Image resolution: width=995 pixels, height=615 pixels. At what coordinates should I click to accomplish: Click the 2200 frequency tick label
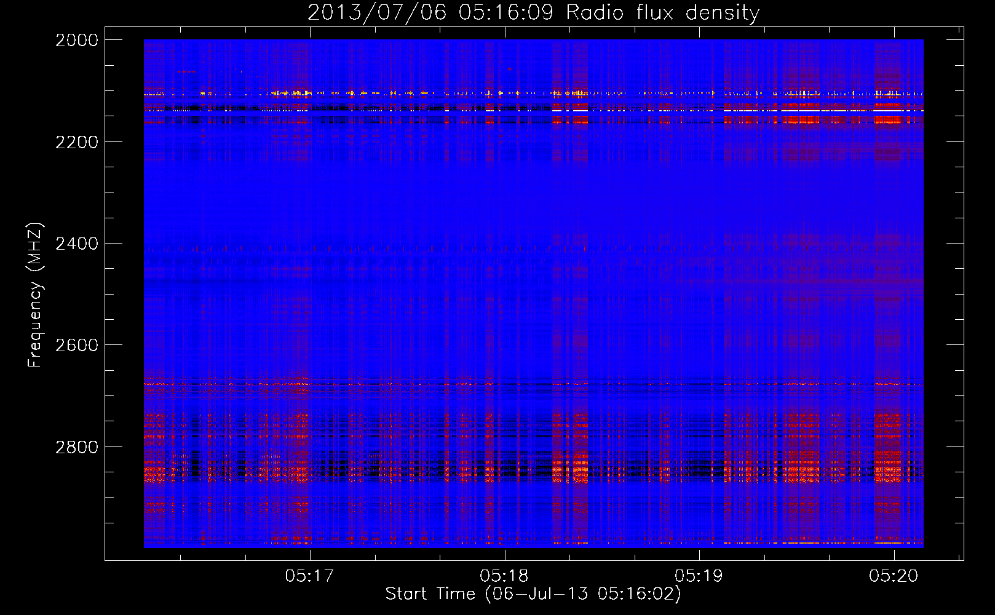(x=77, y=142)
